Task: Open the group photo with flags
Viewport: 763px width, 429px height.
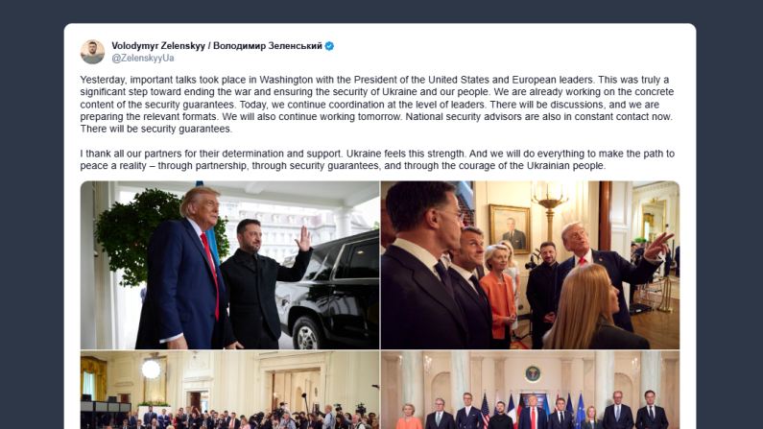Action: click(530, 390)
